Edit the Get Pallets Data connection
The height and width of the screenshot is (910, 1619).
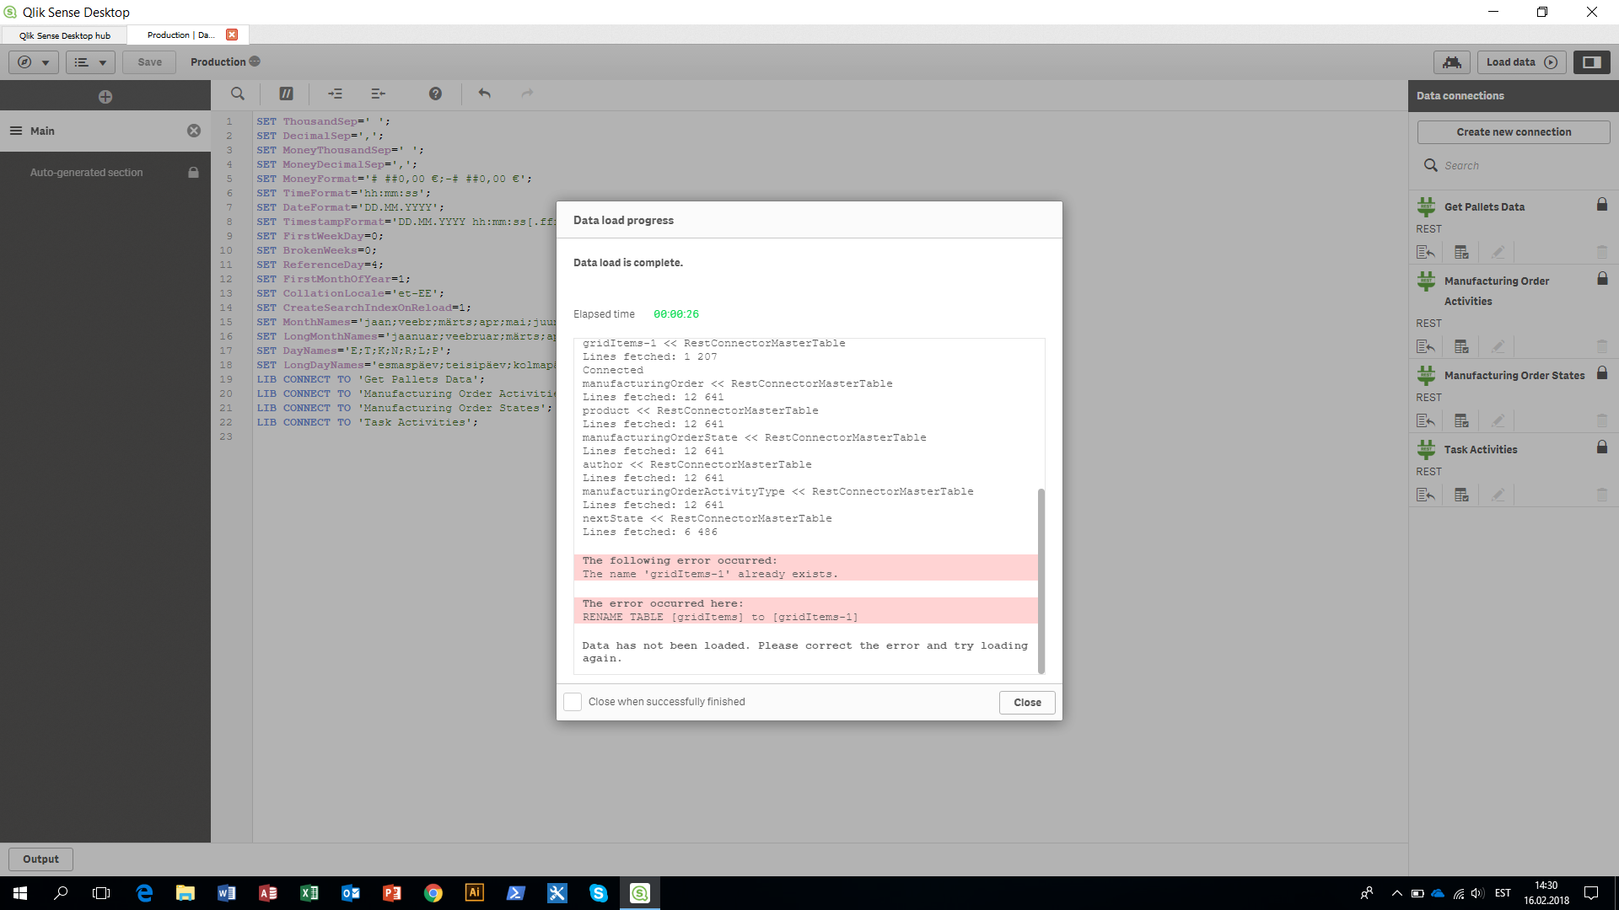1498,252
